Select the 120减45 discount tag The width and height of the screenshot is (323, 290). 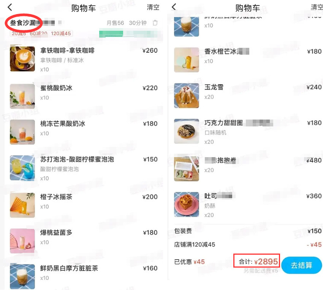pos(61,33)
